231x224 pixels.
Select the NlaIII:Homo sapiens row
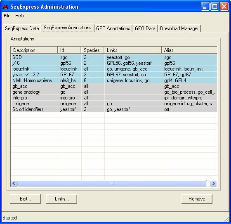(x=114, y=80)
